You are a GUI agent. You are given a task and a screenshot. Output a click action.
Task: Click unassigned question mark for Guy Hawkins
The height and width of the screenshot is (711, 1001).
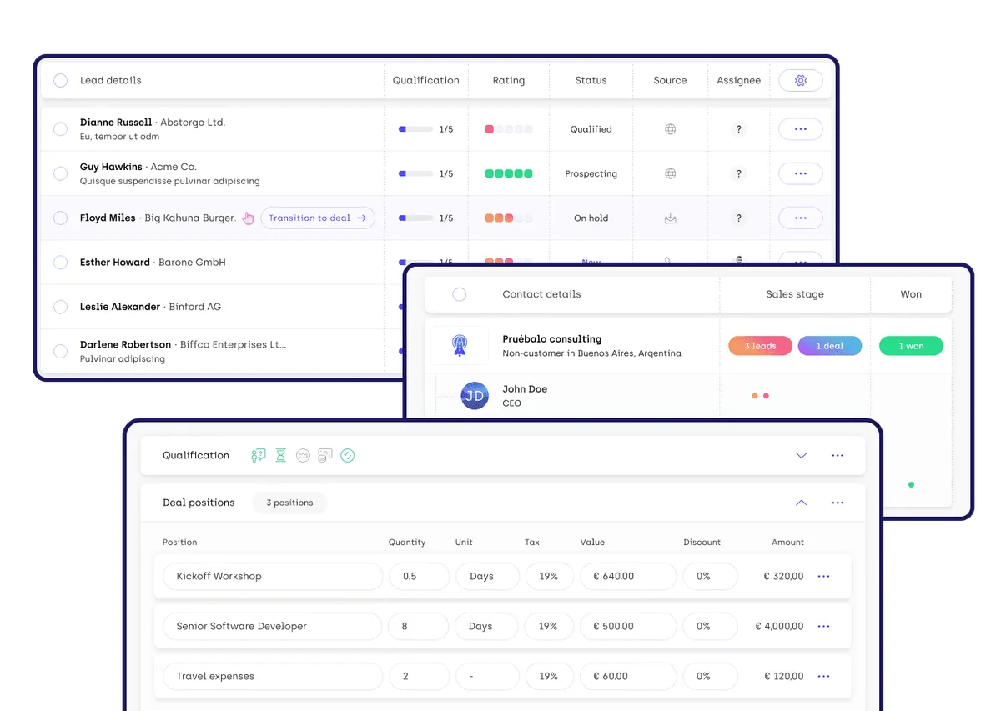pyautogui.click(x=738, y=173)
